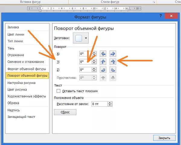
Task: Click the Z rotation angle field
Action: point(86,70)
